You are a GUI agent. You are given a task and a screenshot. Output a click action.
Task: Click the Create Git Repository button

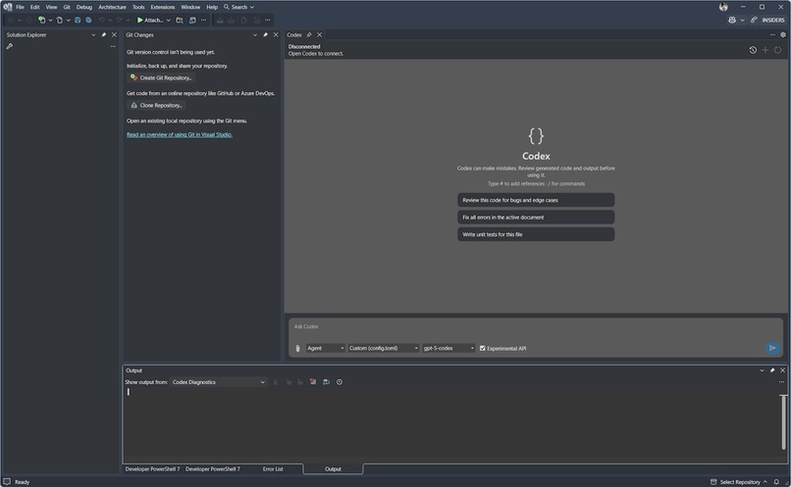point(161,77)
